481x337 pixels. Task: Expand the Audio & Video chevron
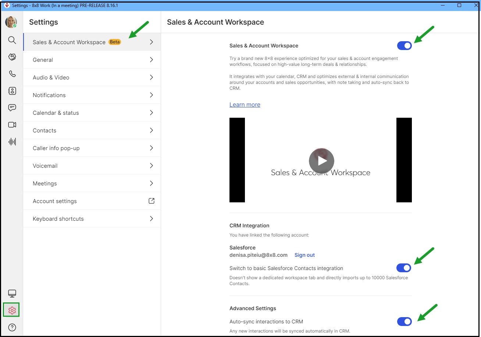tap(152, 77)
